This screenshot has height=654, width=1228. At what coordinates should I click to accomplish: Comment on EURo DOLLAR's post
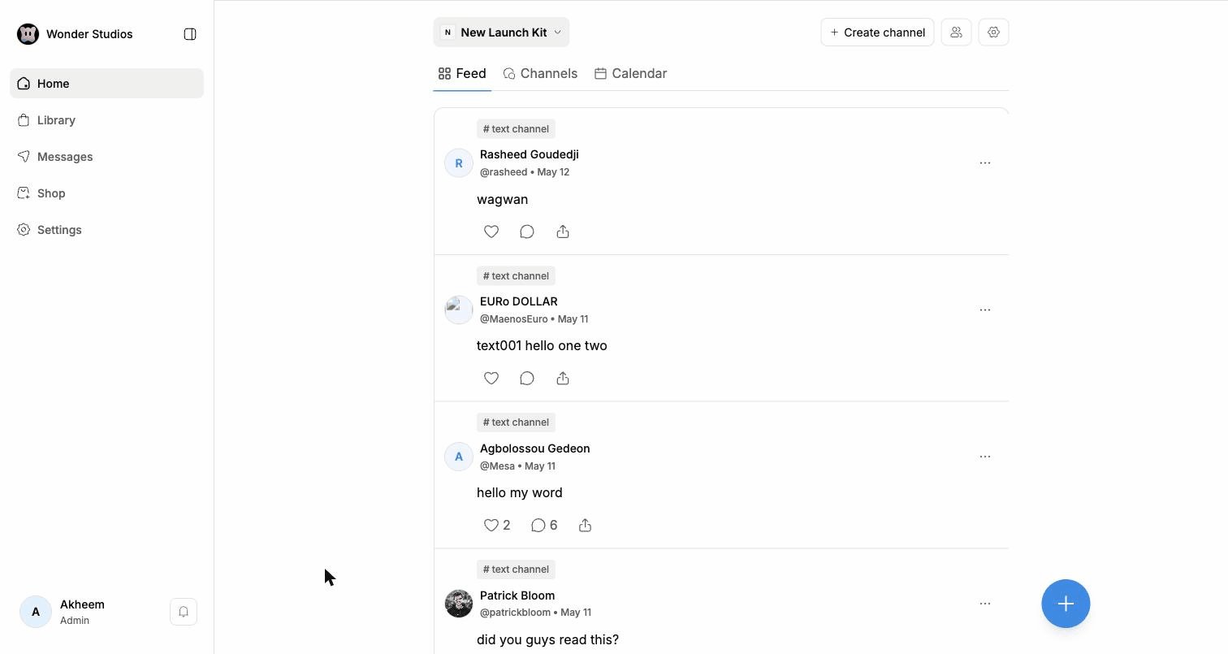(527, 379)
